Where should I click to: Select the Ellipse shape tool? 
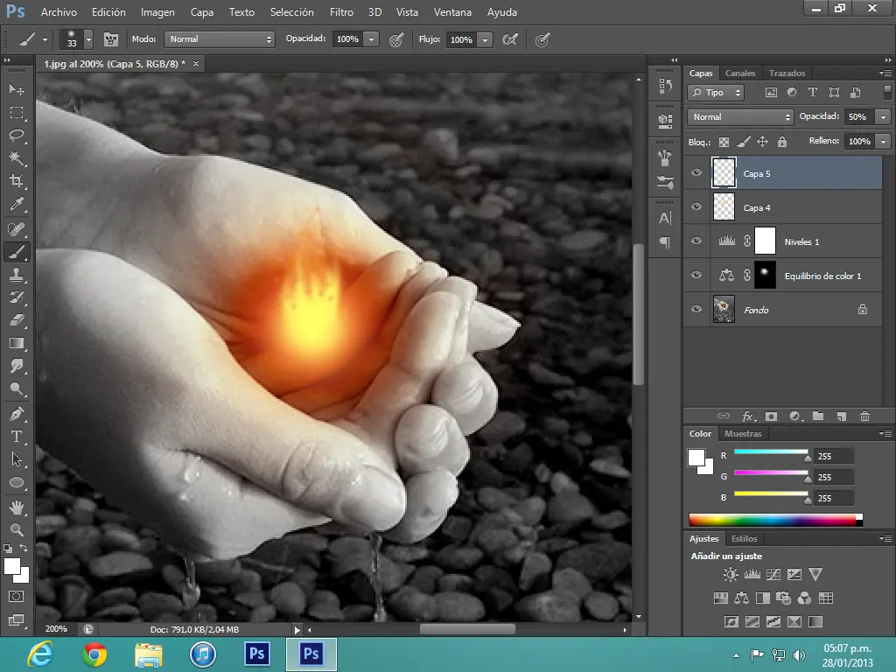pyautogui.click(x=17, y=483)
